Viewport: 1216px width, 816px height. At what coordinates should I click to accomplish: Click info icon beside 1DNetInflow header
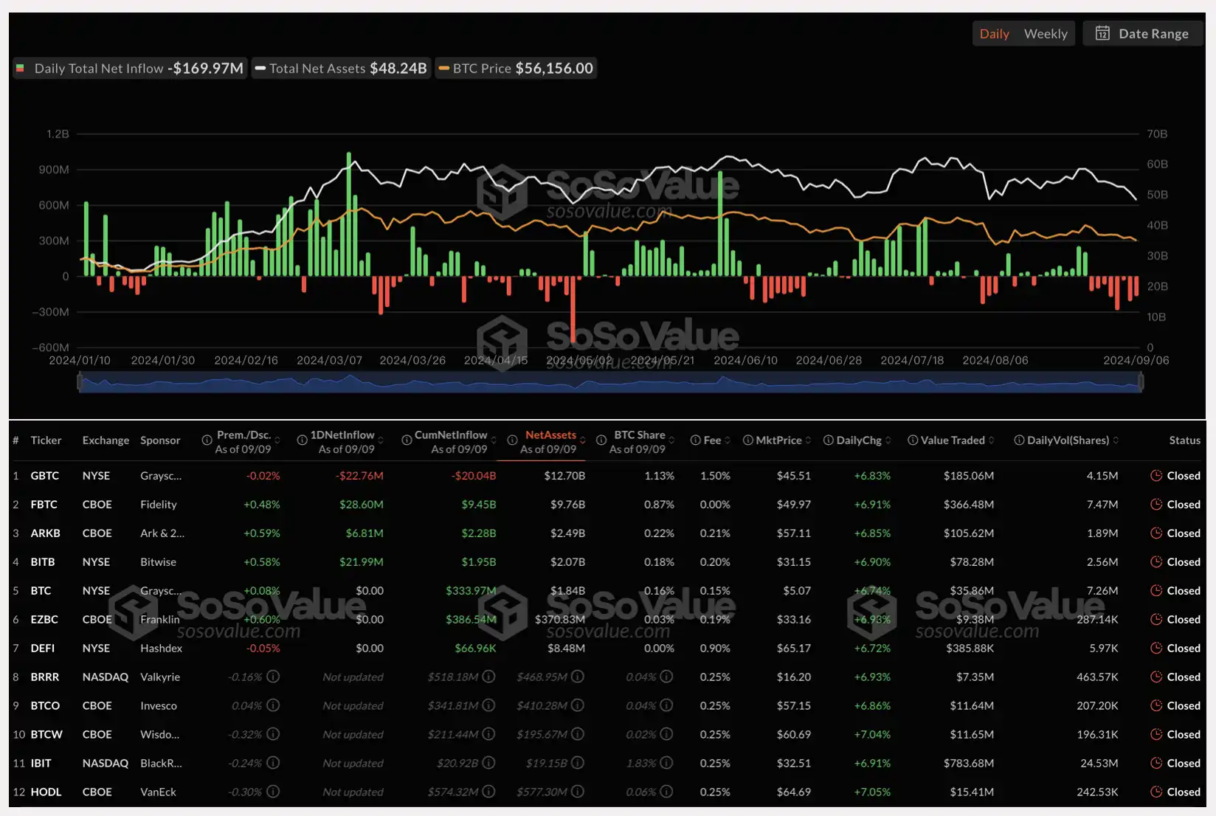302,440
